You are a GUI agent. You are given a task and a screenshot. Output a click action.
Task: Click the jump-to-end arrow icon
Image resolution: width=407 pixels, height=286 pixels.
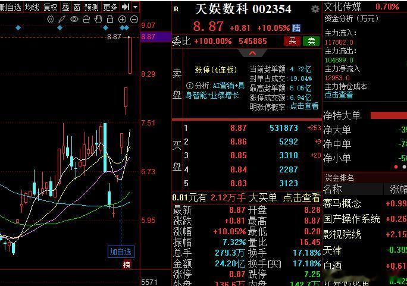(x=126, y=7)
